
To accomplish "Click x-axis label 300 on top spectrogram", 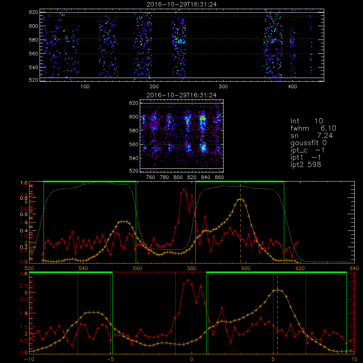I will 223,87.
